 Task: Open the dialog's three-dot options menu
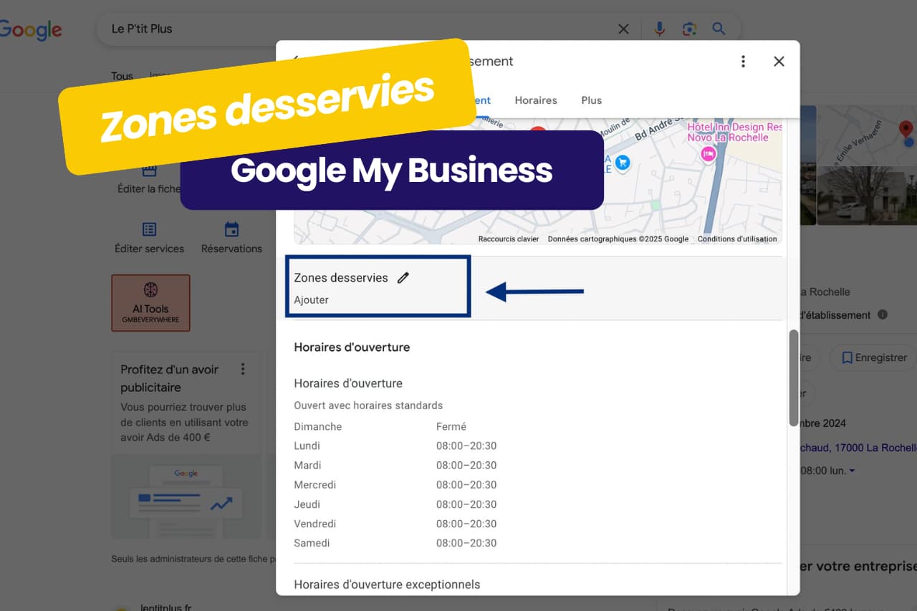point(743,62)
